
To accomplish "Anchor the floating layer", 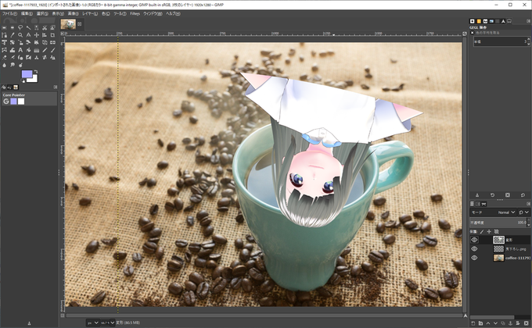I will point(510,323).
